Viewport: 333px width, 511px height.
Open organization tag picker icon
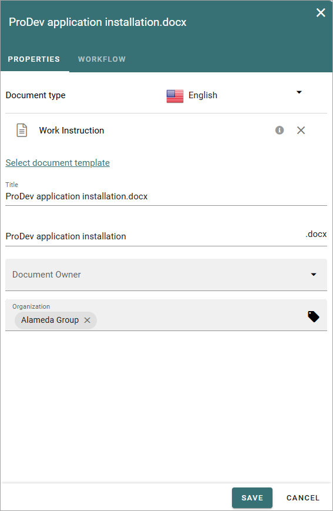coord(314,316)
